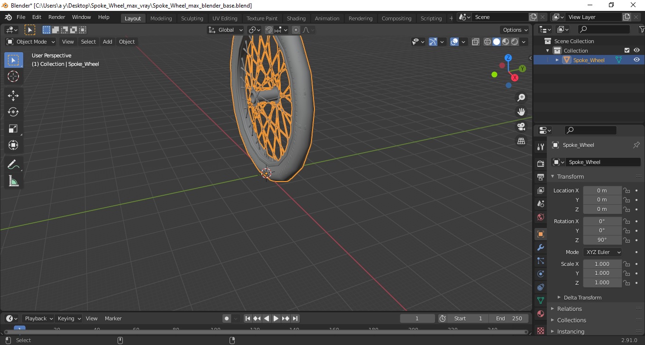
Task: Toggle proportional editing button
Action: coord(296,30)
